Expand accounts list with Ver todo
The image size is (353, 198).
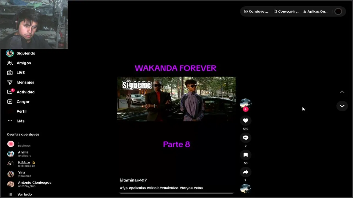[24, 194]
